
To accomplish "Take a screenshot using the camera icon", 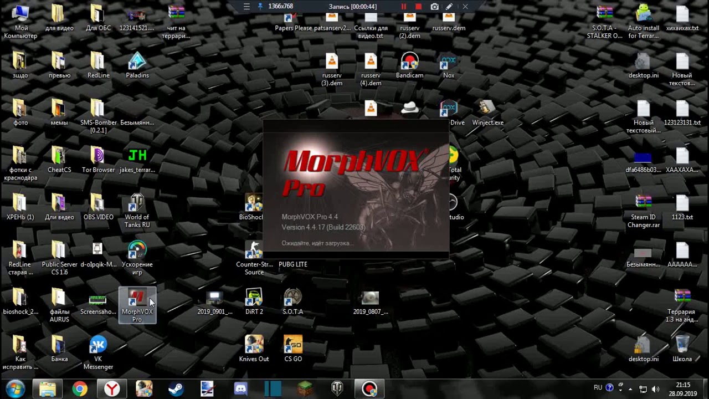I will coord(435,7).
